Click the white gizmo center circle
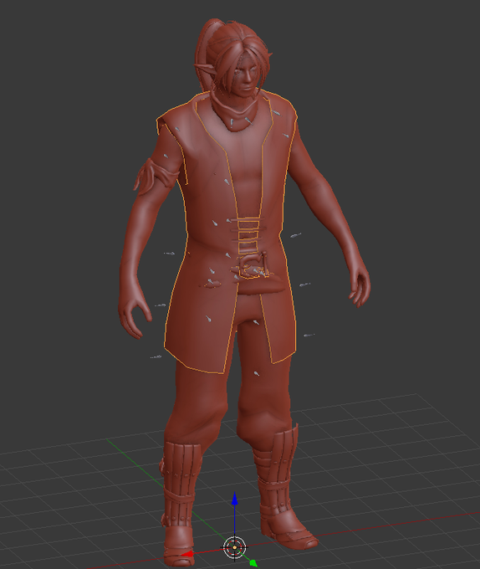The image size is (480, 569). tap(234, 547)
